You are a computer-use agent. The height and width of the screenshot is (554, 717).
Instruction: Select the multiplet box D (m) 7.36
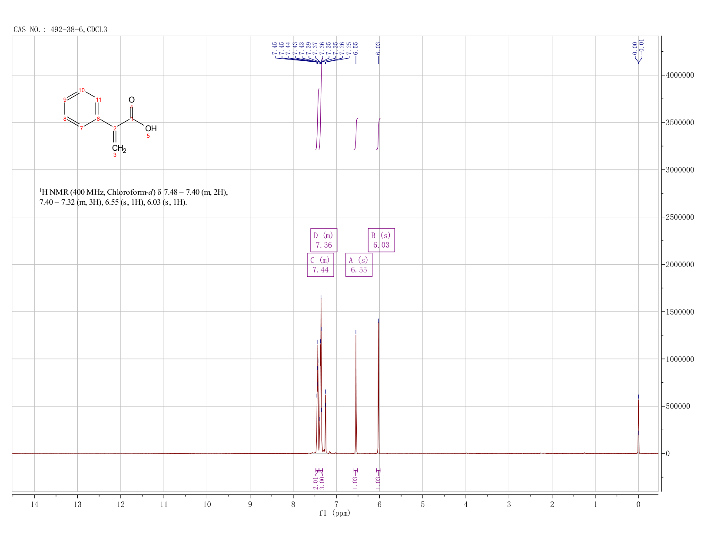coord(324,240)
